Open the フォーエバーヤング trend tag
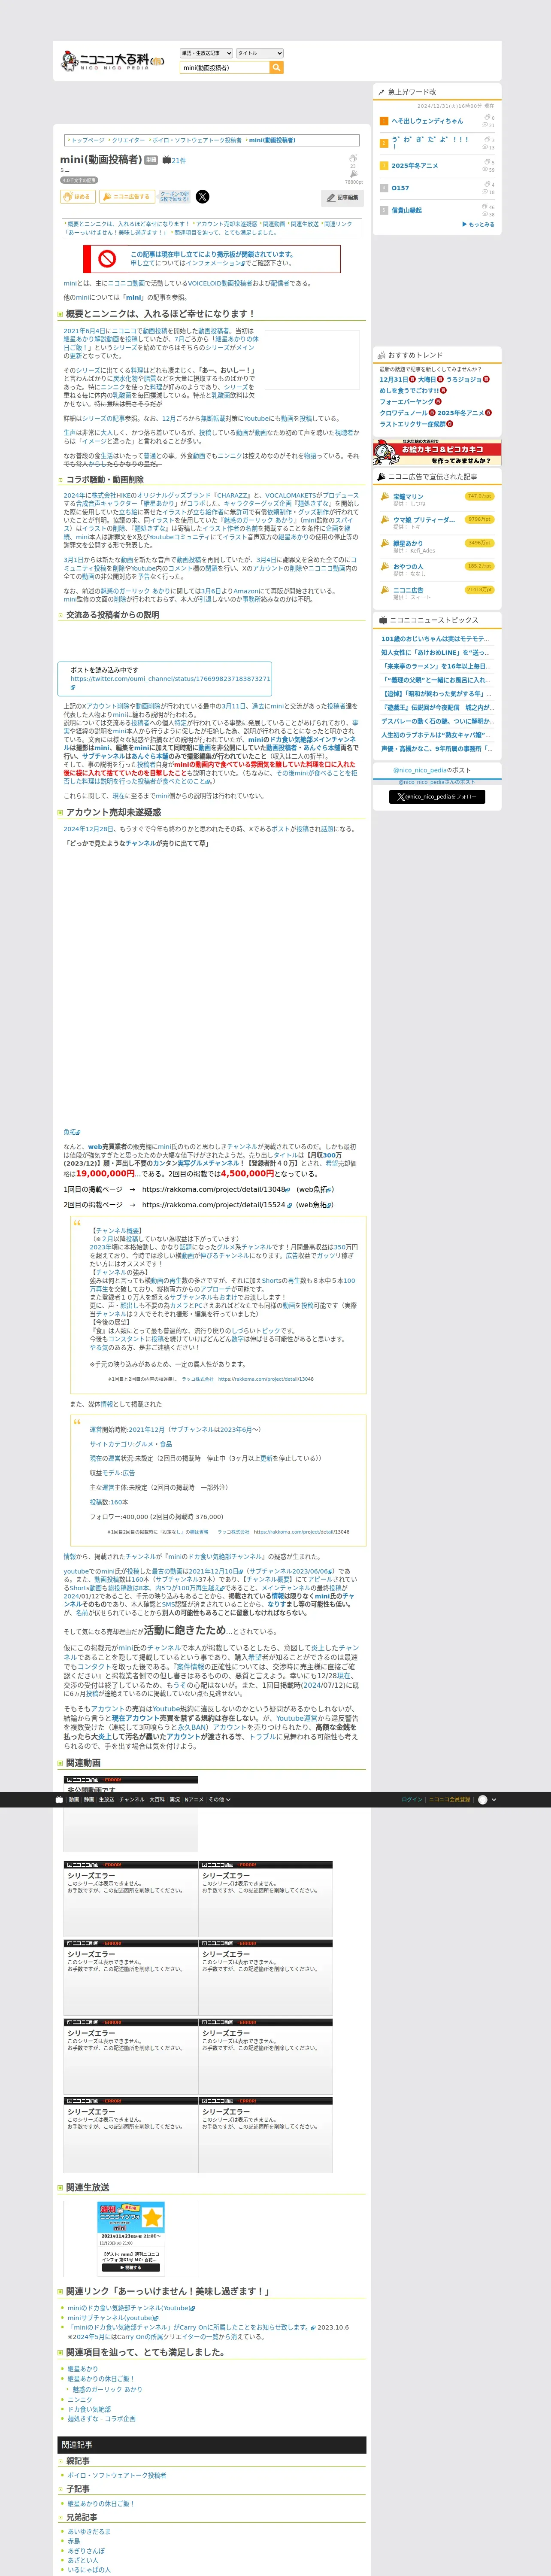Screen dimensions: 551x2576 pyautogui.click(x=407, y=402)
